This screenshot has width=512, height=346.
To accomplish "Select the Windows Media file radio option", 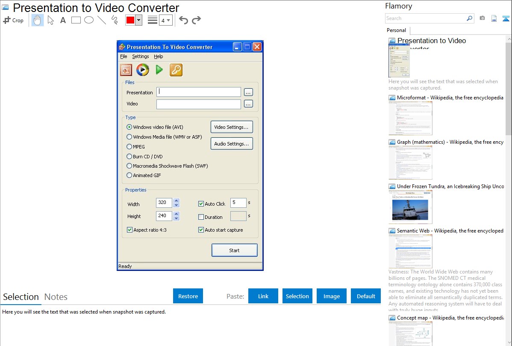I will coord(129,137).
